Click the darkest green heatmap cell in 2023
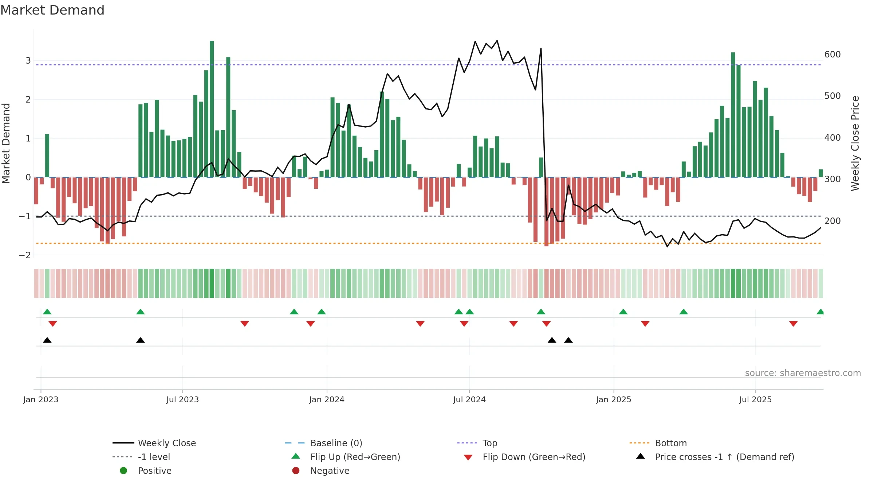This screenshot has height=491, width=874. [x=212, y=283]
